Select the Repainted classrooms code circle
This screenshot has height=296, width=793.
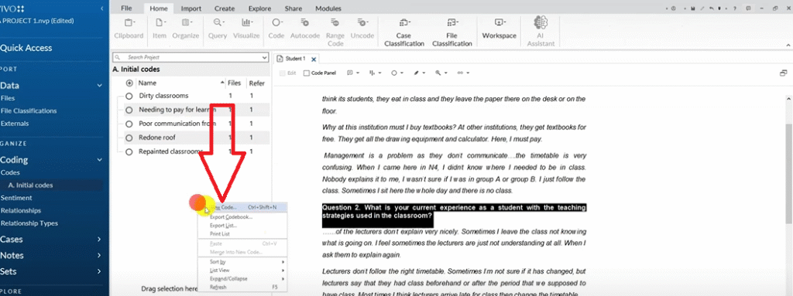(x=129, y=151)
